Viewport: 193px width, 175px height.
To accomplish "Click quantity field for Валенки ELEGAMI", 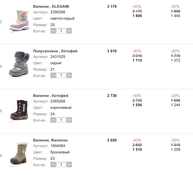I will 61,31.
